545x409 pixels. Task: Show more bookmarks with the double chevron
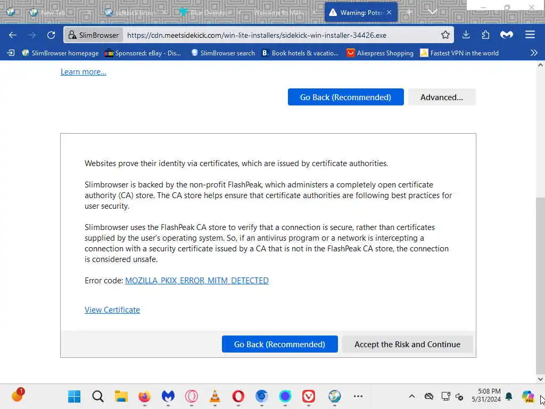[534, 53]
